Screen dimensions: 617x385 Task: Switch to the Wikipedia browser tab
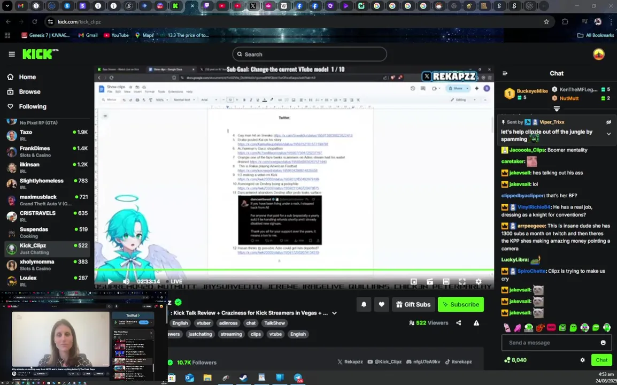(x=284, y=6)
